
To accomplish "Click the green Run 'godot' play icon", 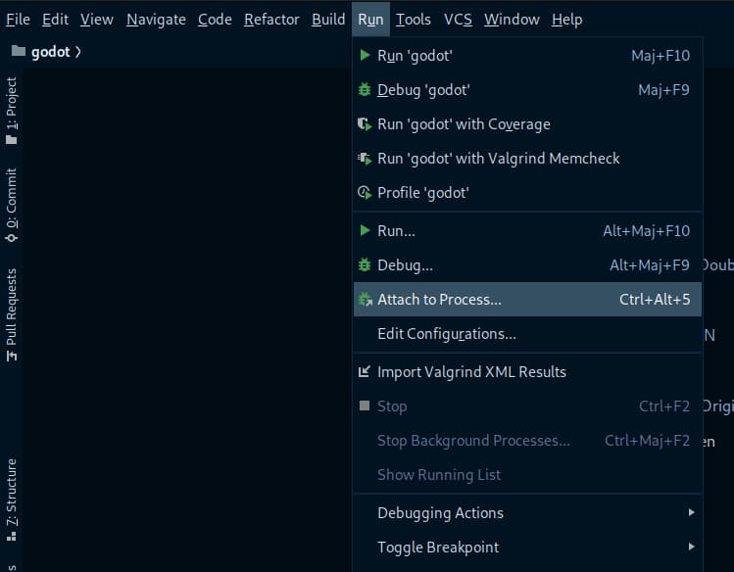I will point(365,55).
